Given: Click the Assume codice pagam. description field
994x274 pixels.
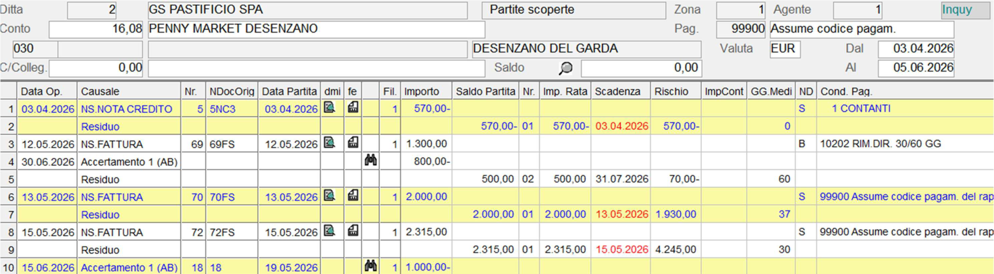Looking at the screenshot, I should pos(861,29).
